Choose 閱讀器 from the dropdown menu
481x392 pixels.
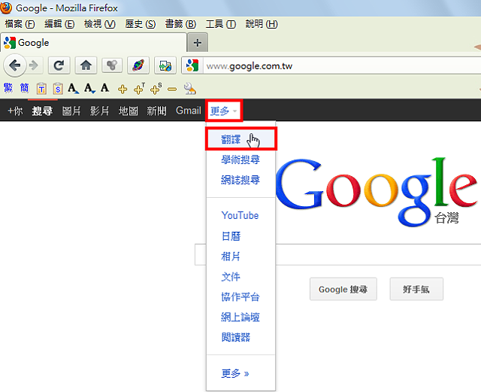(x=235, y=337)
